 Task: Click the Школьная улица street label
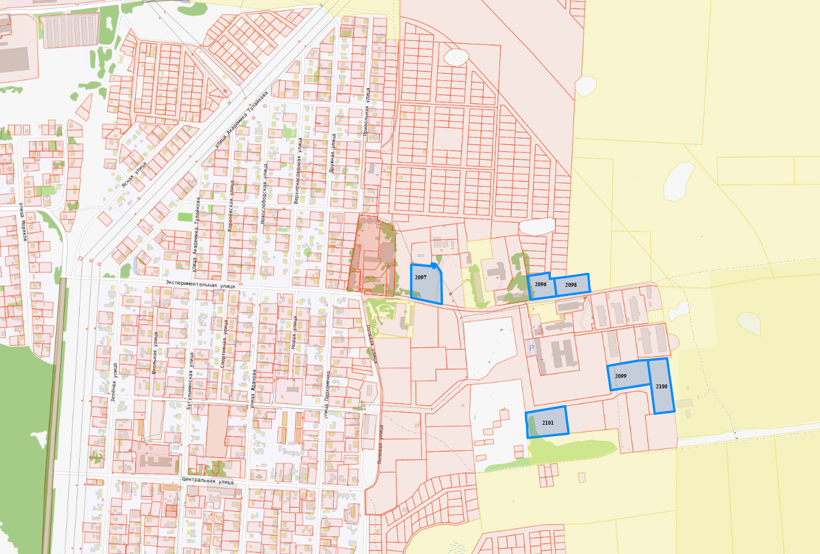tap(155, 353)
